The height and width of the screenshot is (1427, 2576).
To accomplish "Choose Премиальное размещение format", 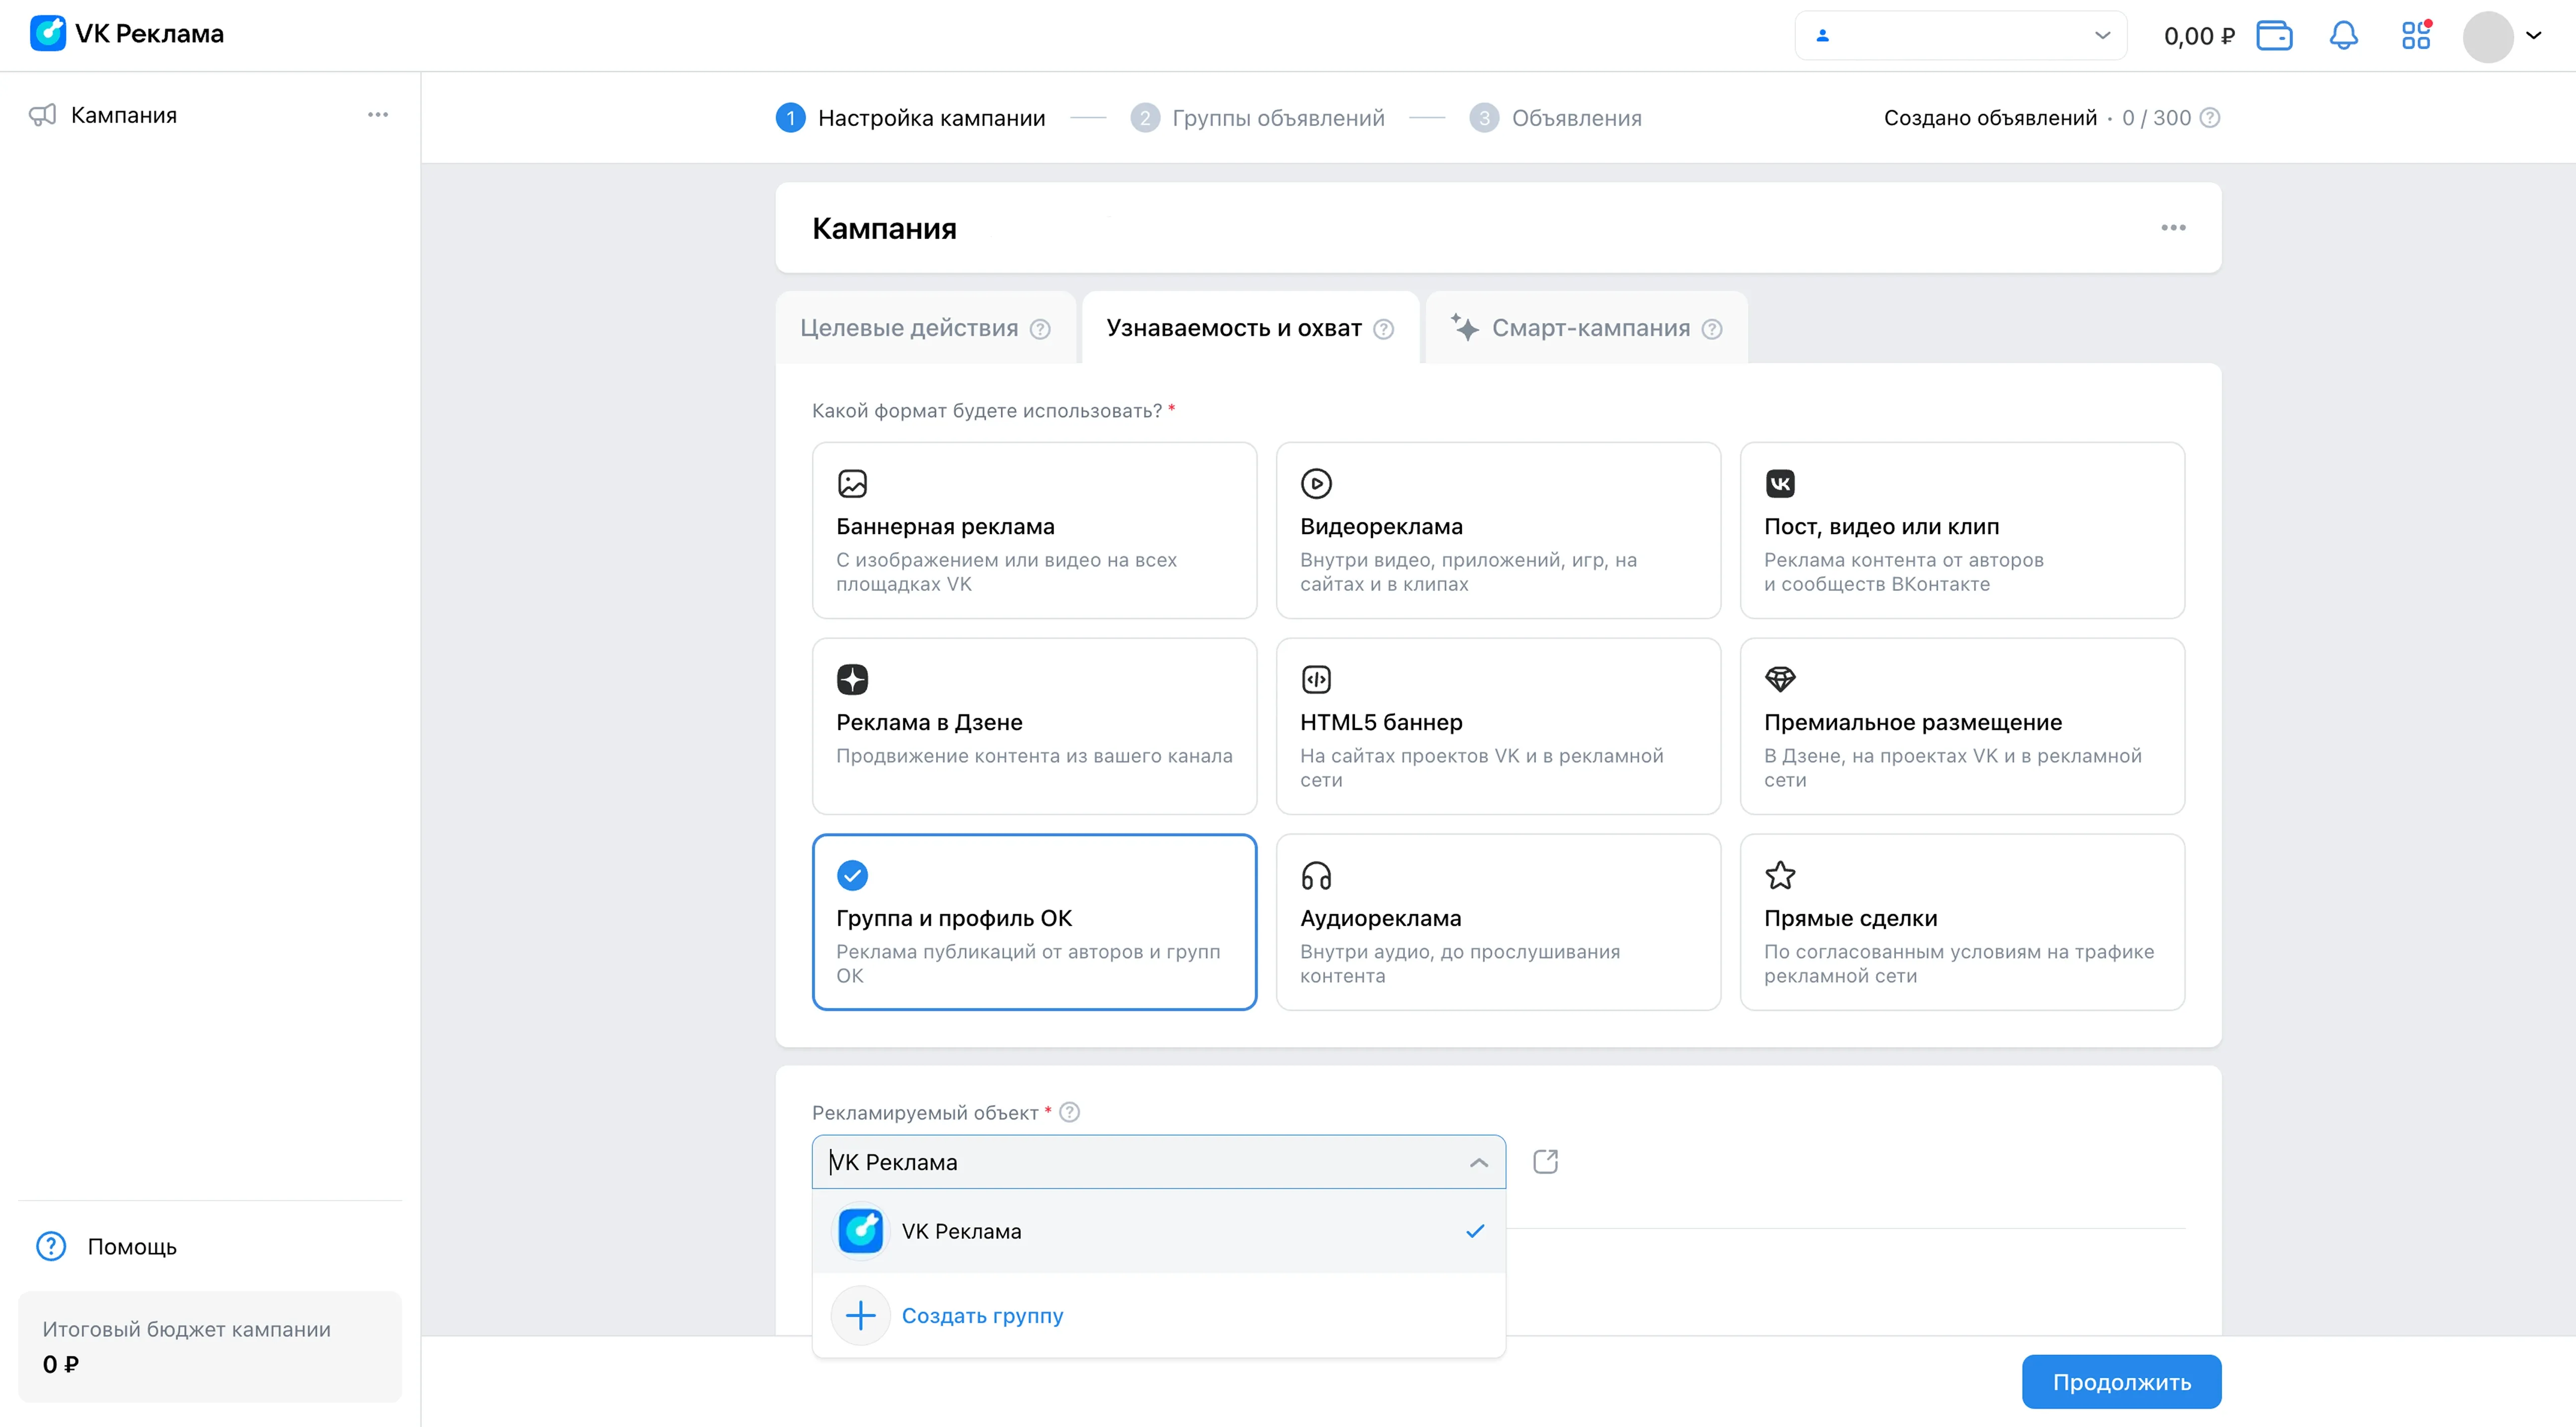I will 1962,727.
